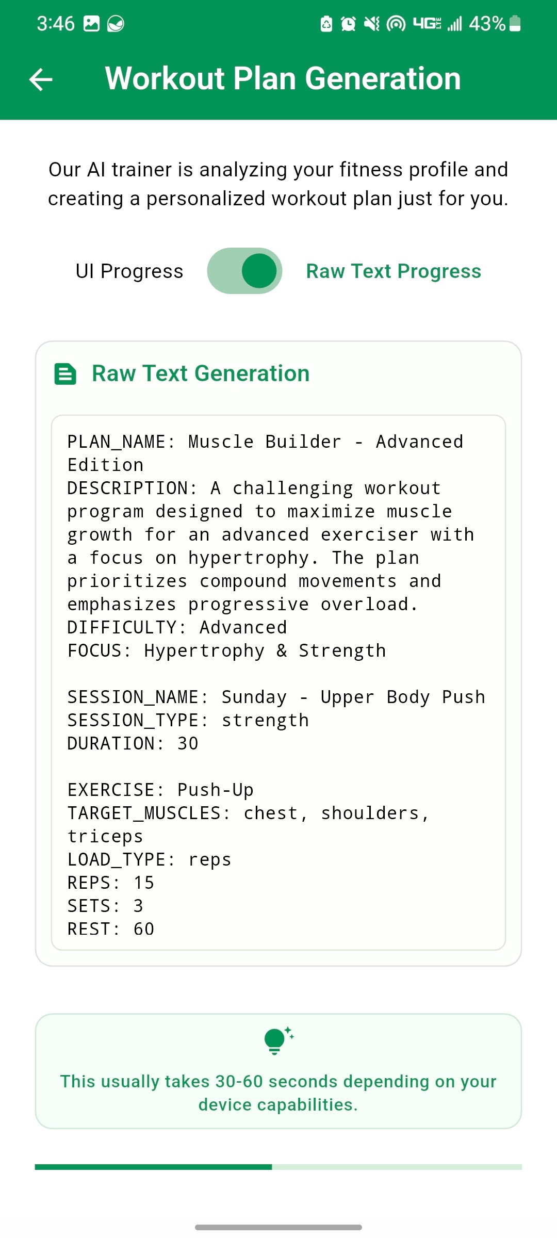This screenshot has width=557, height=1238.
Task: Tap the muted sound status icon
Action: click(371, 24)
